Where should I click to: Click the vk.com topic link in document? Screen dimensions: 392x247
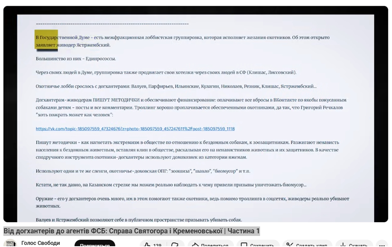[x=135, y=129]
